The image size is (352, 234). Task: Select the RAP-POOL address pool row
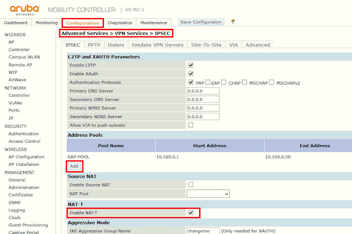(x=209, y=157)
